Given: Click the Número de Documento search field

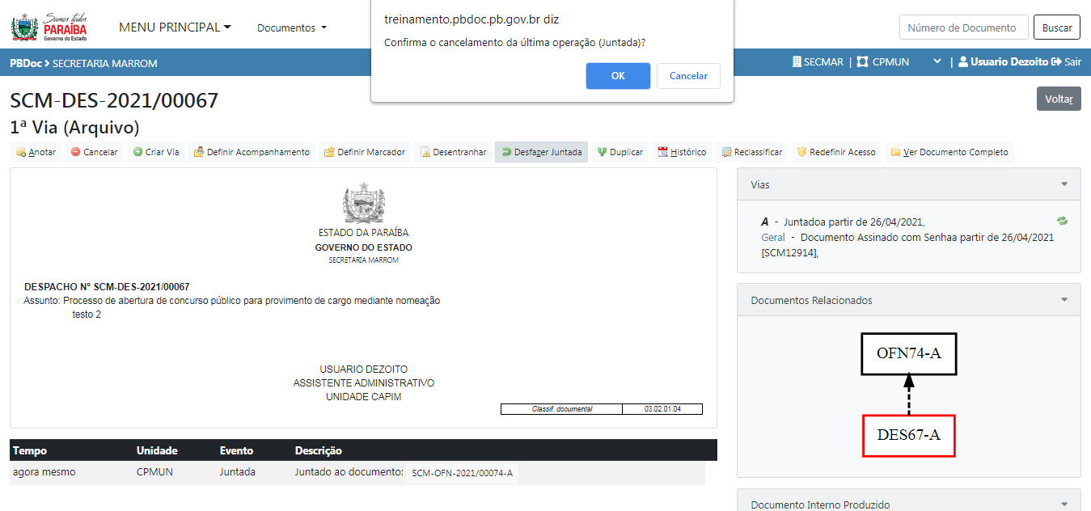Looking at the screenshot, I should [x=963, y=27].
